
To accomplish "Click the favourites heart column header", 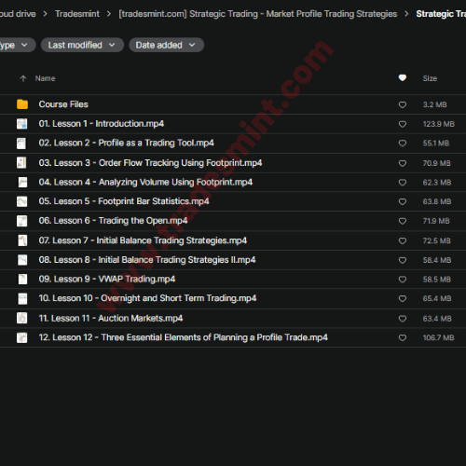I will [403, 77].
